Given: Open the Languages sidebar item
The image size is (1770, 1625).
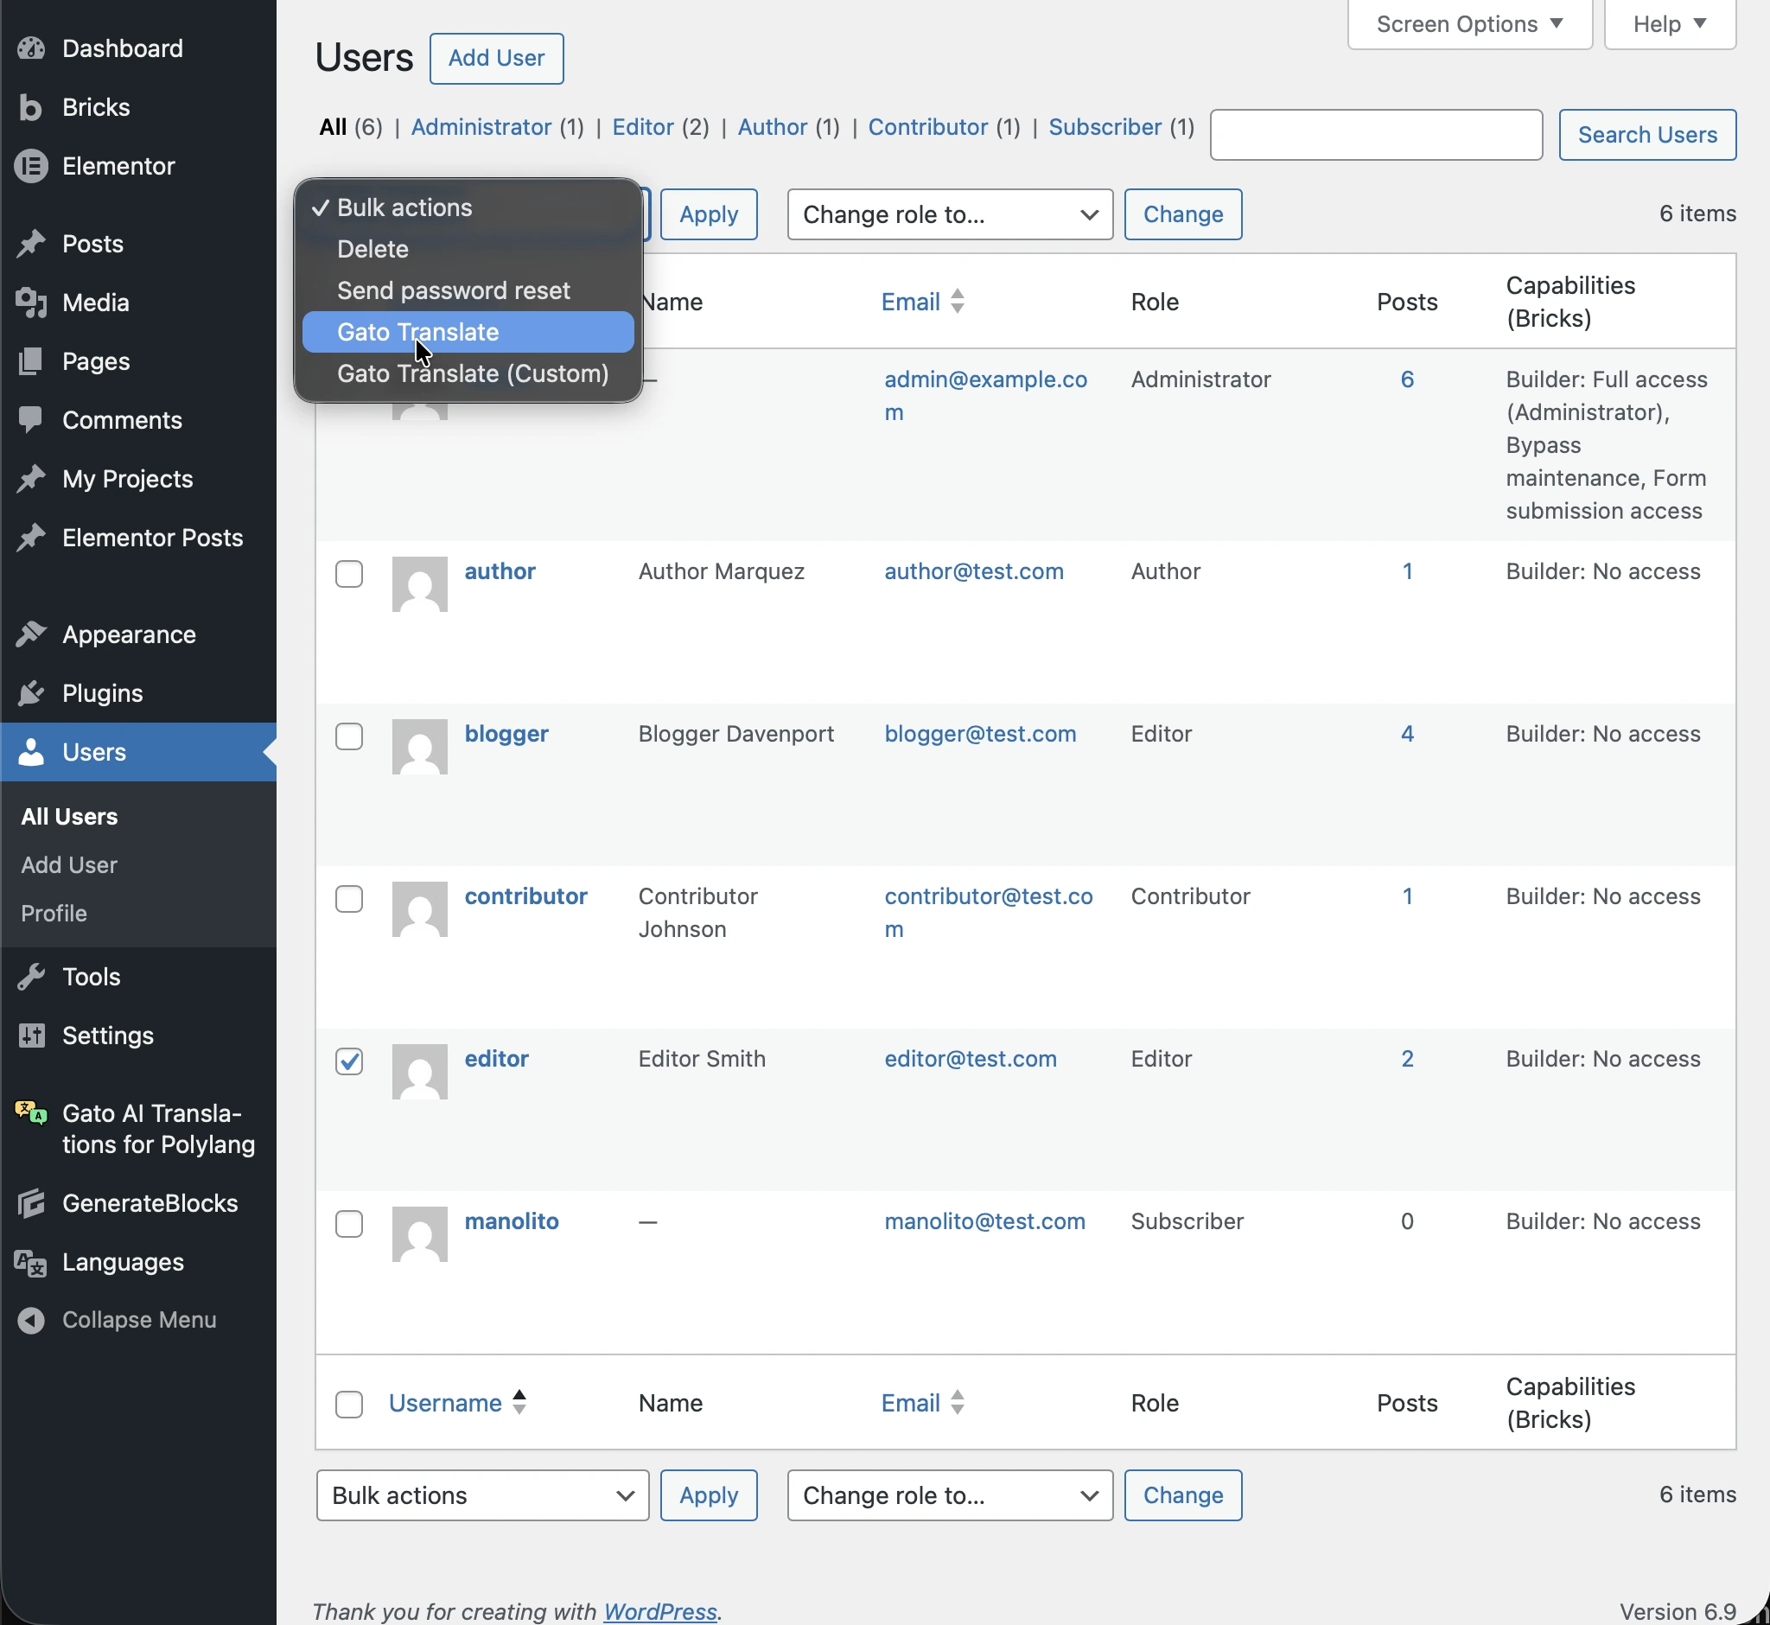Looking at the screenshot, I should point(121,1262).
